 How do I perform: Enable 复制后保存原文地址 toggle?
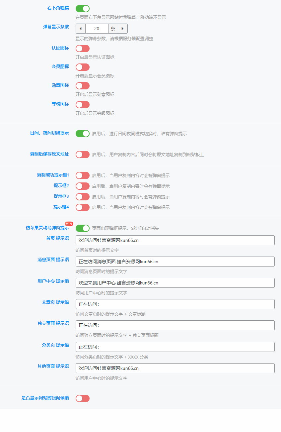tap(83, 155)
